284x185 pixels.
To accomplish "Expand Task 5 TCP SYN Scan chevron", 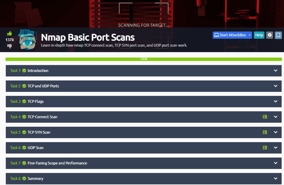I will tap(275, 132).
